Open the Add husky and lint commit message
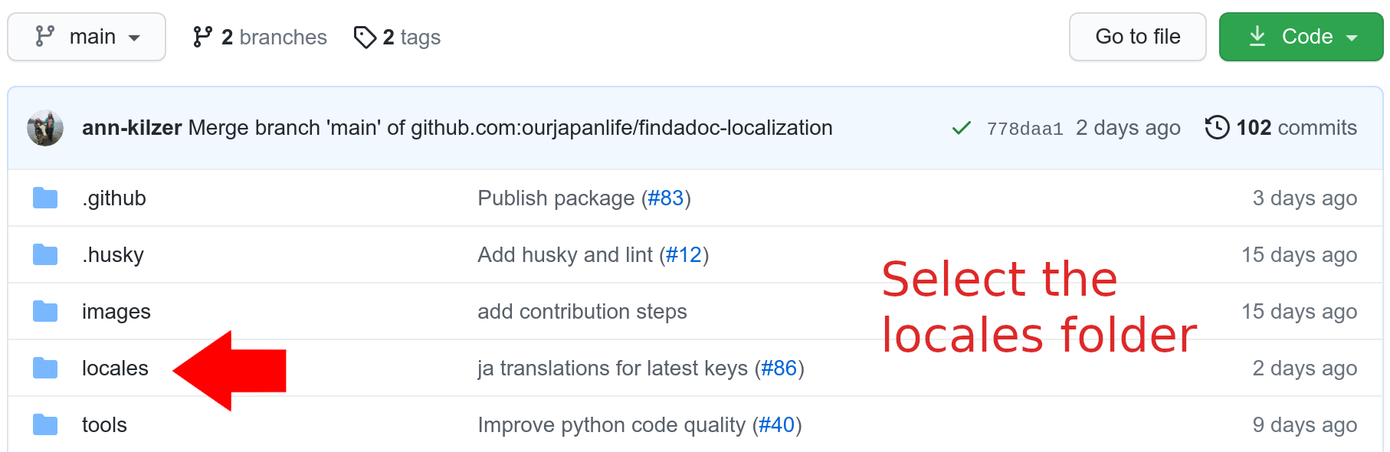The height and width of the screenshot is (452, 1390). [565, 255]
